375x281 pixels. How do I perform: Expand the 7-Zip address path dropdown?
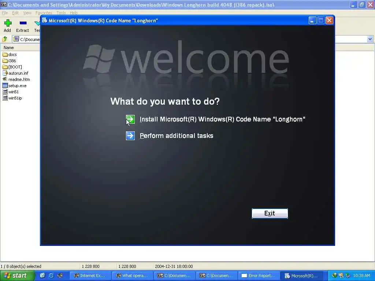click(x=370, y=39)
